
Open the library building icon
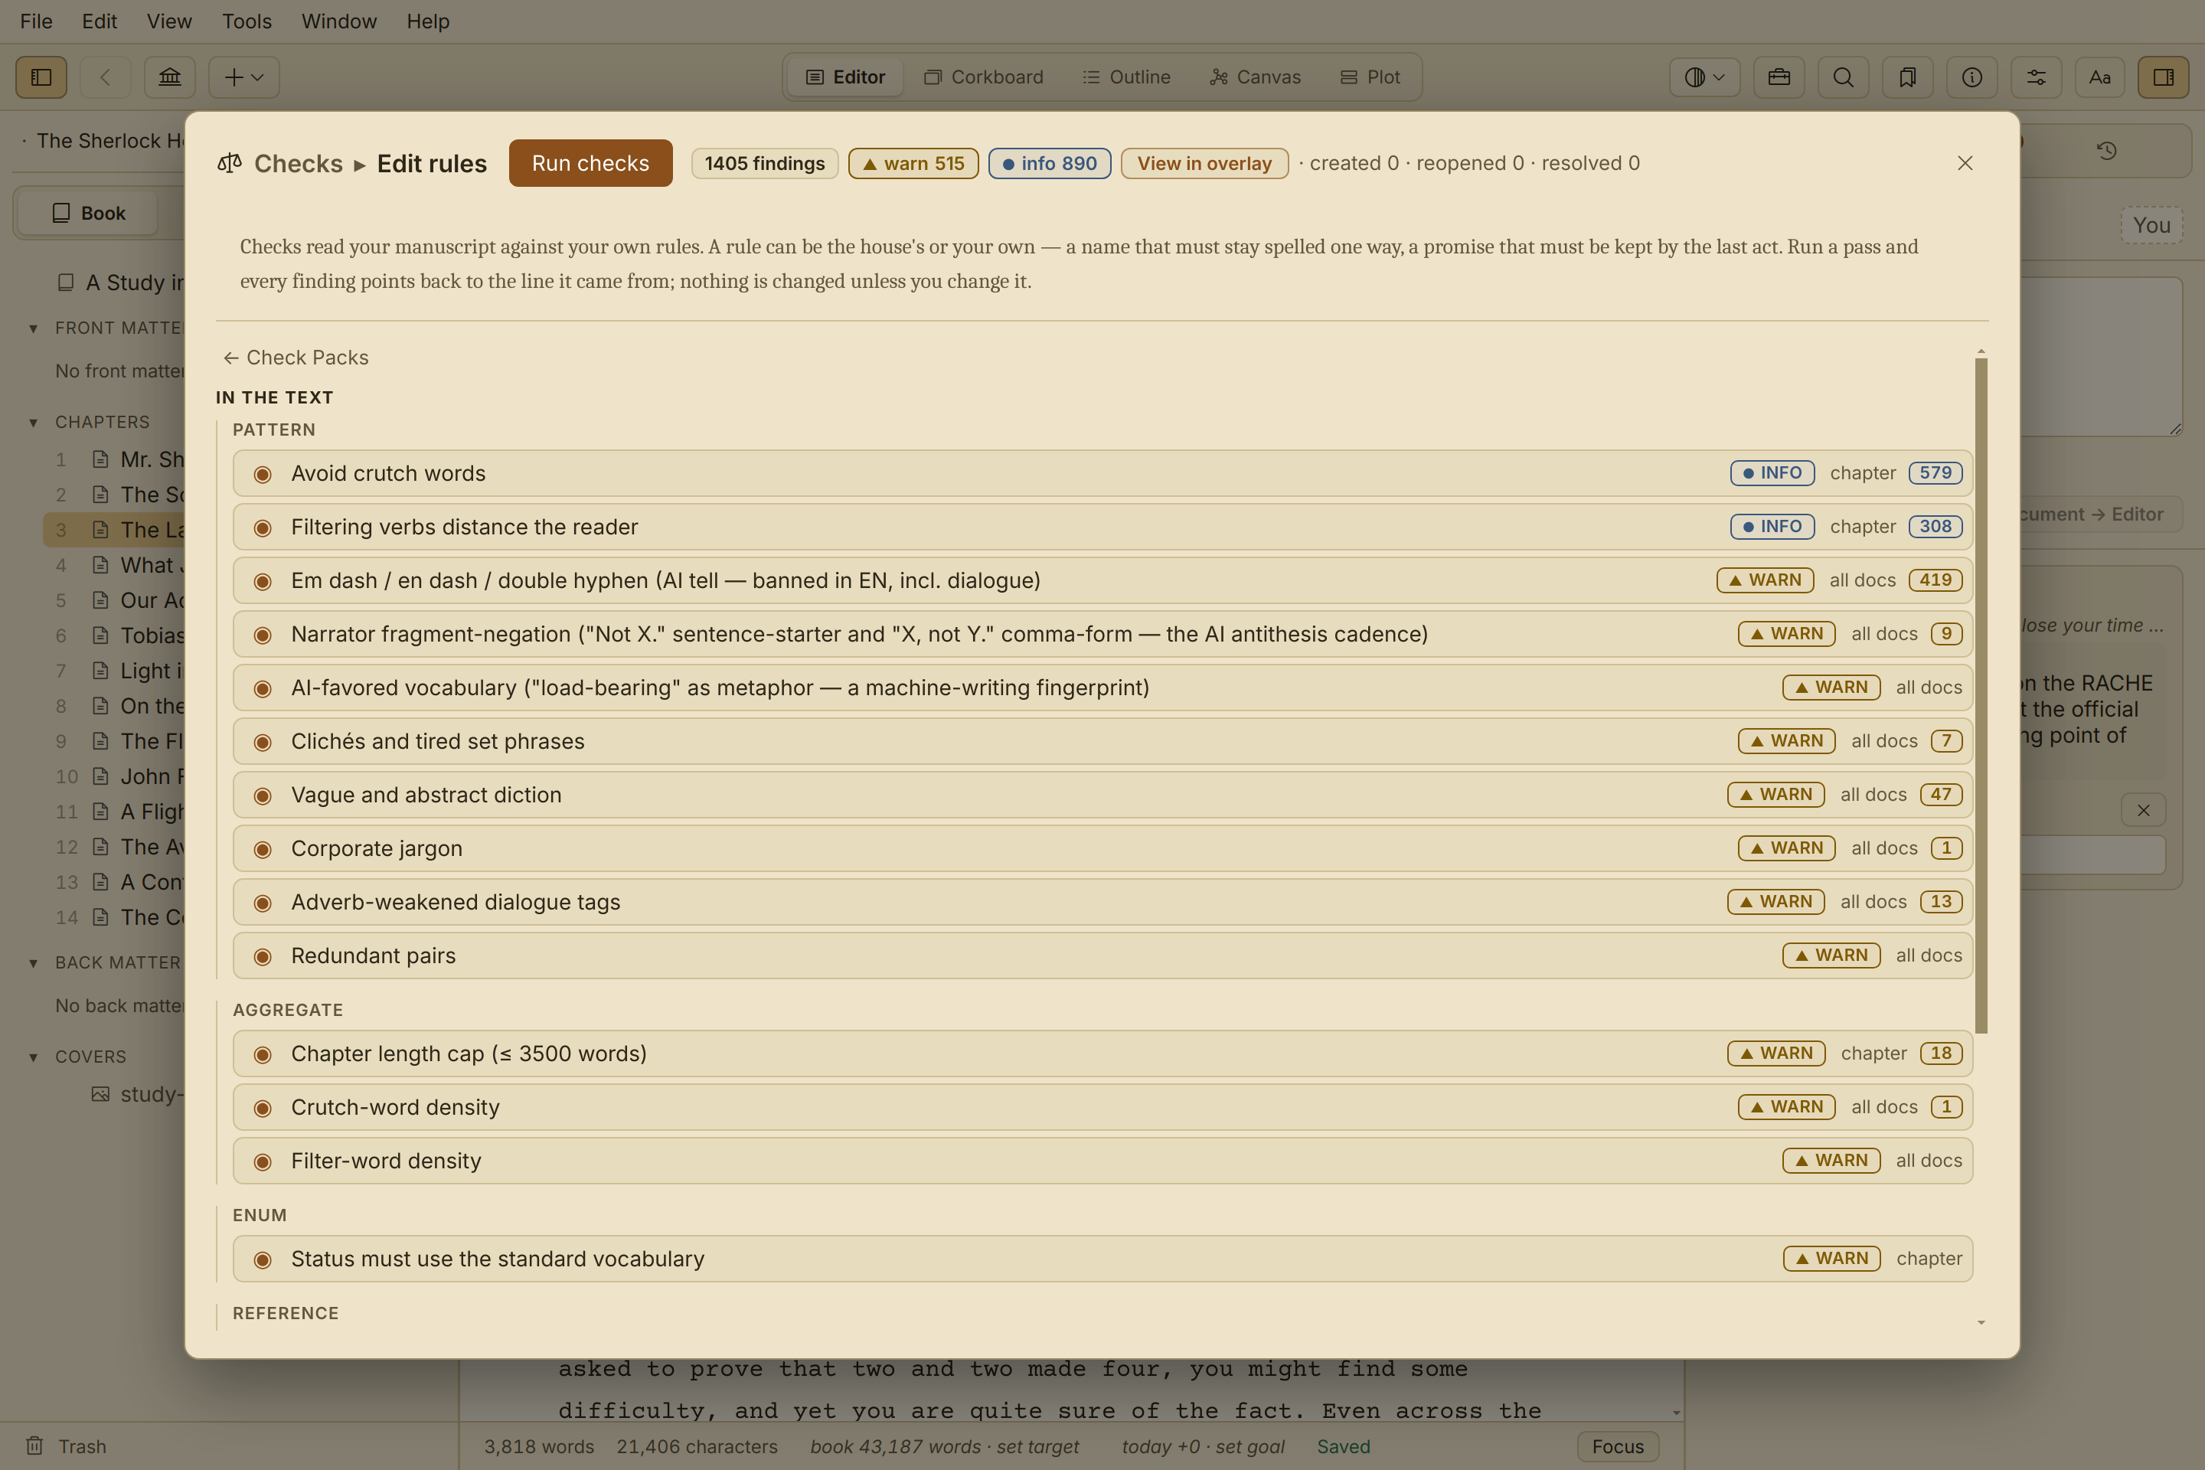(x=170, y=77)
